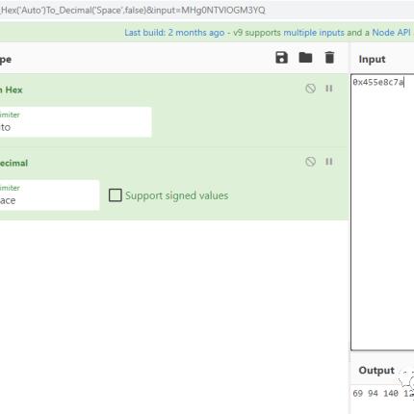Select the From Hex operation title

coord(12,90)
